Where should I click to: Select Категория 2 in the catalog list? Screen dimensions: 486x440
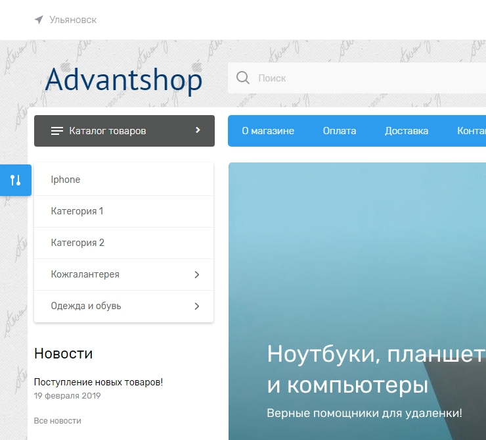[x=77, y=243]
